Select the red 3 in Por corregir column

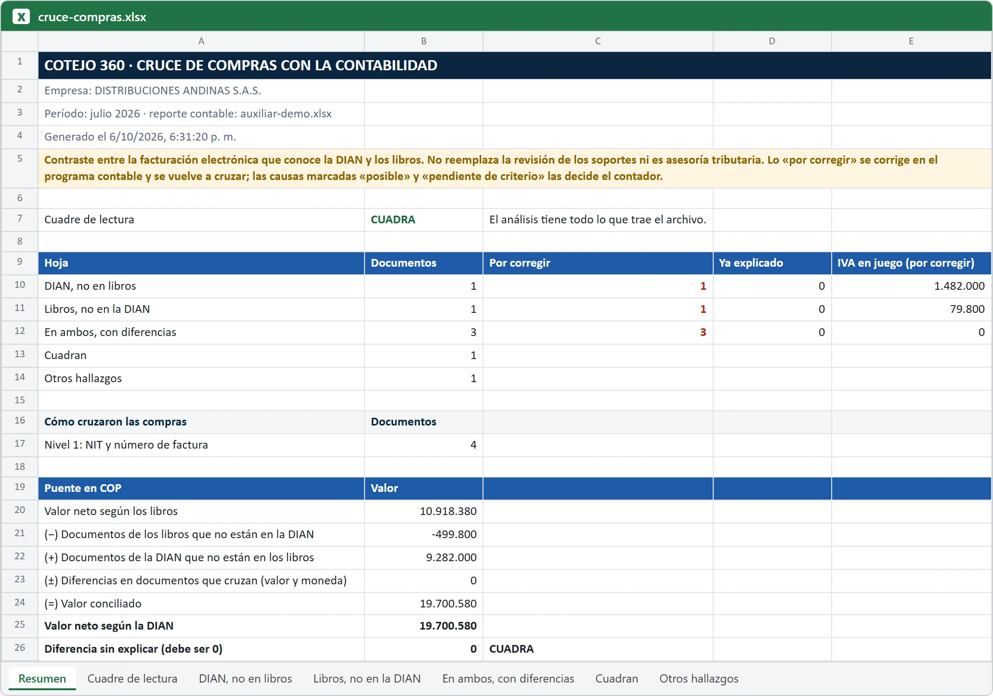tap(598, 332)
